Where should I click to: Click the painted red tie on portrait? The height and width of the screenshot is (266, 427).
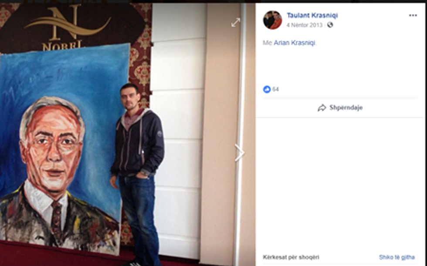(57, 220)
